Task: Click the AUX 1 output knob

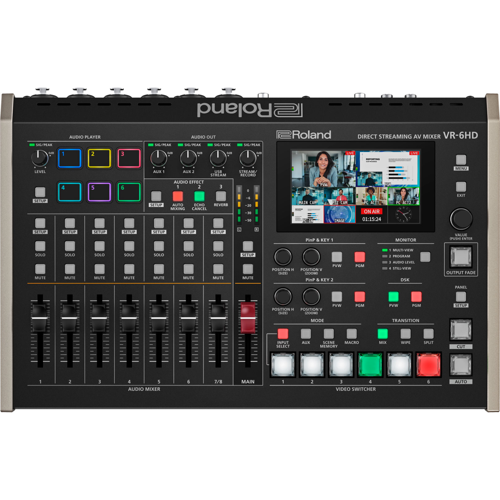Action: (x=159, y=158)
